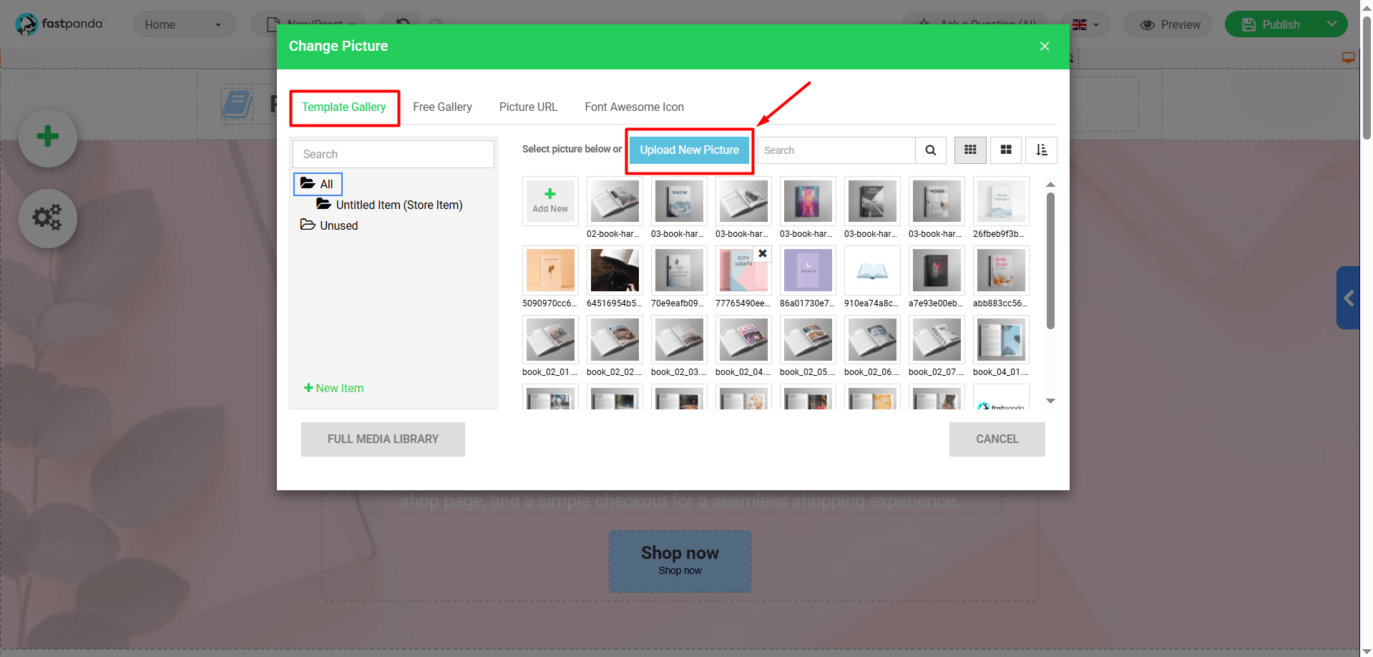This screenshot has width=1373, height=657.
Task: Open the Home page dropdown
Action: coord(184,25)
